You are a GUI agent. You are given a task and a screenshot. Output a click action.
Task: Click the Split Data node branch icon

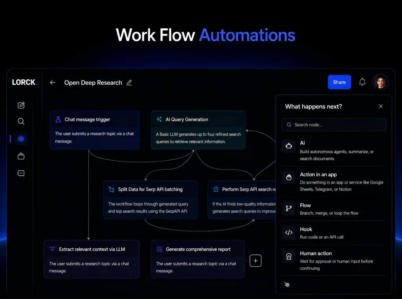coord(111,189)
